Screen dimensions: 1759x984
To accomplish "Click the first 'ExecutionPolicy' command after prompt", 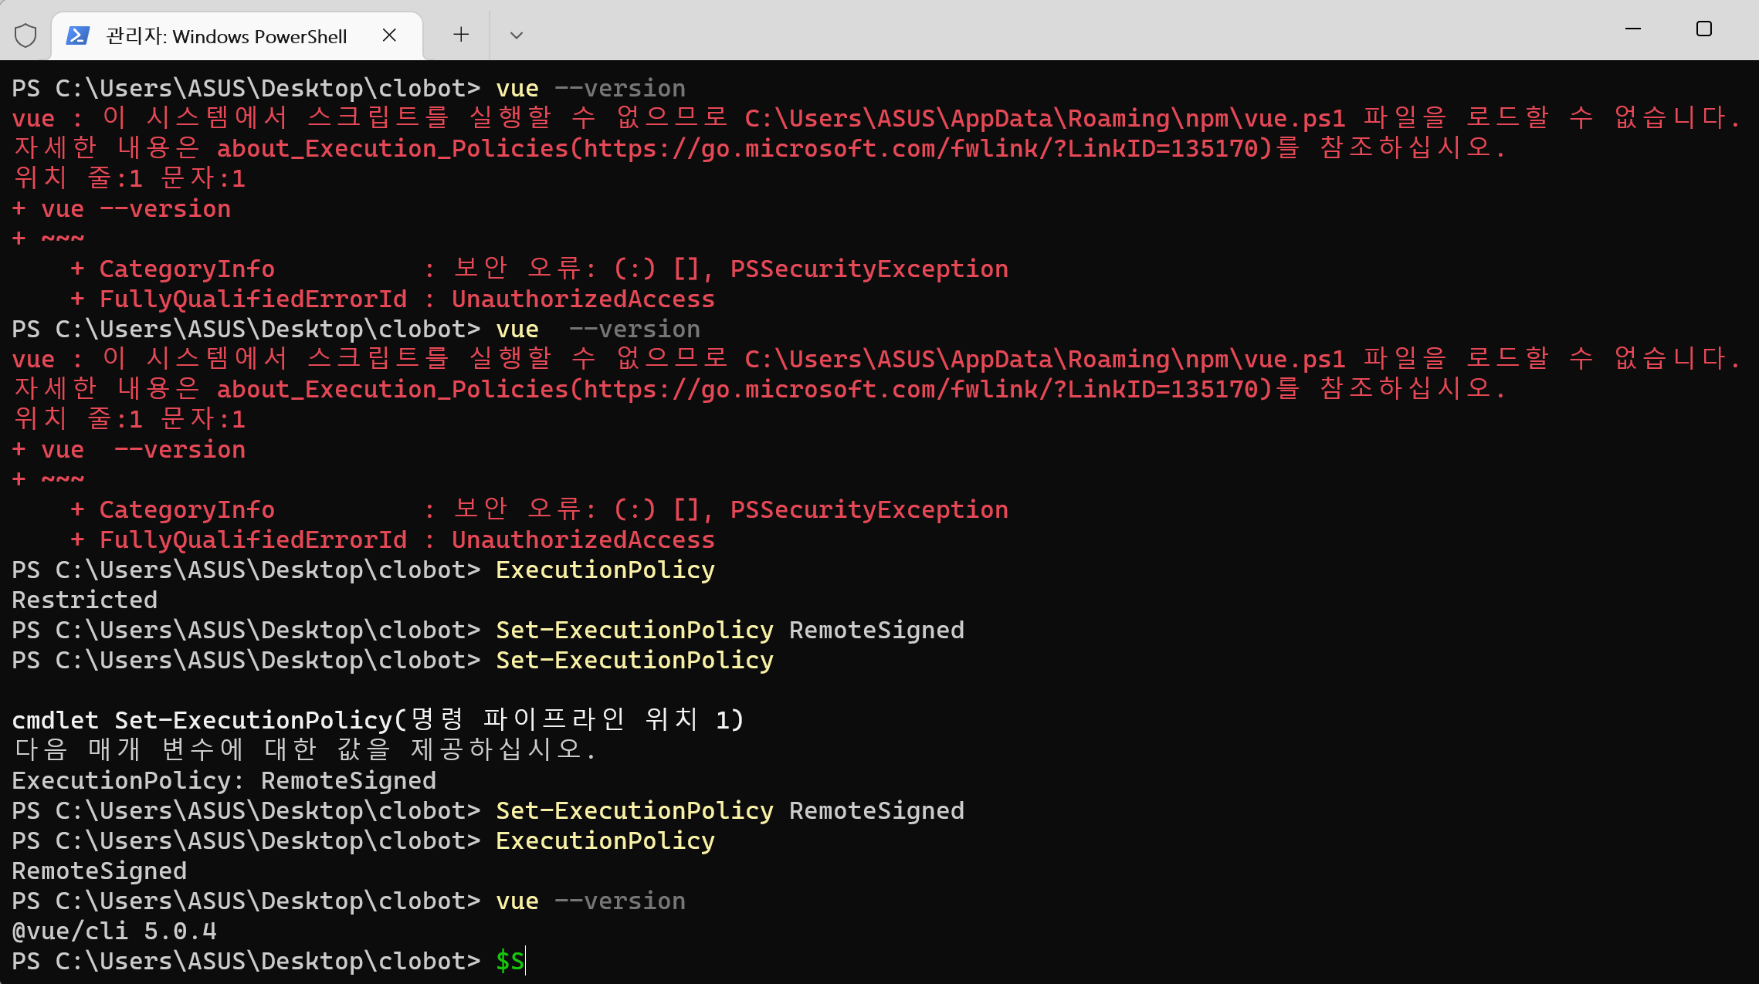I will [605, 570].
